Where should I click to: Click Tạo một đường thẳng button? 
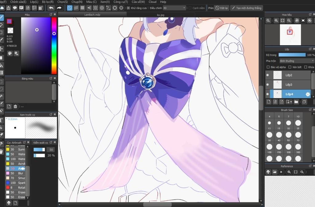(246, 8)
